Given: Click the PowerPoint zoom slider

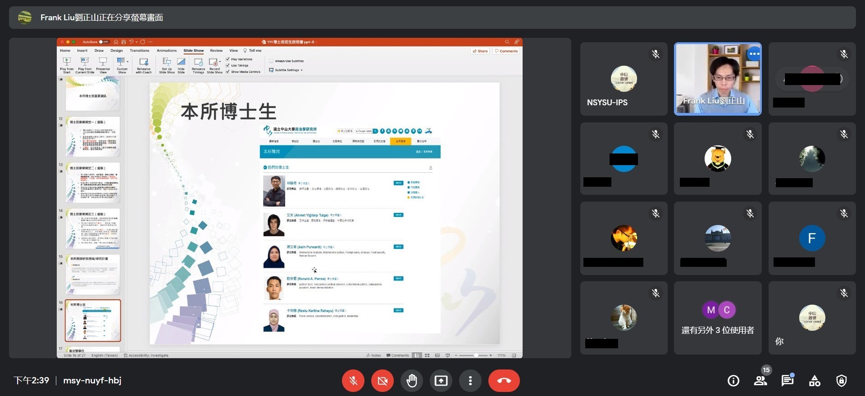Looking at the screenshot, I should point(476,355).
